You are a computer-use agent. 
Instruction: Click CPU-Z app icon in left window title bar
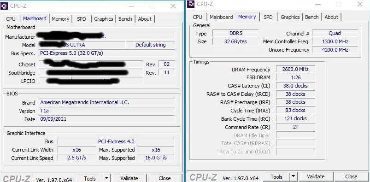pos(4,6)
